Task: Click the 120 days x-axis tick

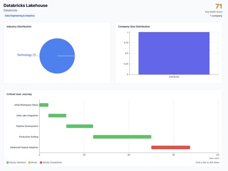Action: tap(218, 155)
